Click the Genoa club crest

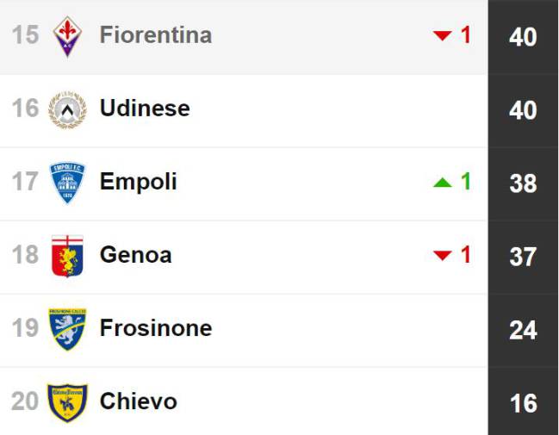click(67, 256)
